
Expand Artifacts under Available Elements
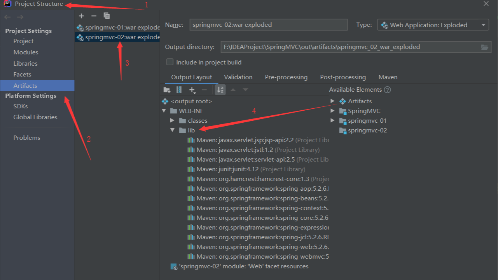pos(332,101)
